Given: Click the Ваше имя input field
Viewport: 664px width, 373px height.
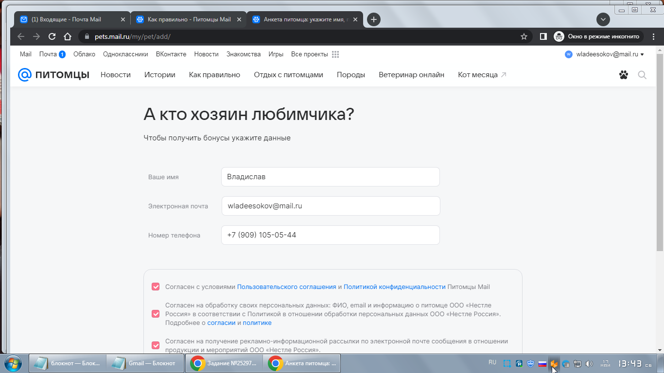Looking at the screenshot, I should pyautogui.click(x=331, y=177).
